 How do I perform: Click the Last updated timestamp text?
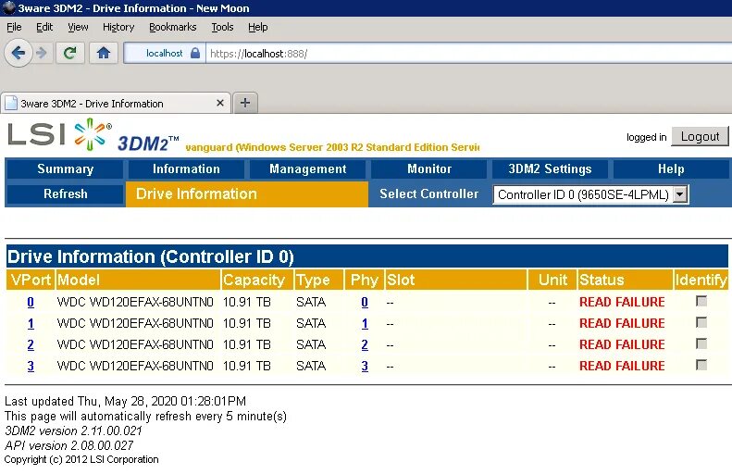(125, 401)
